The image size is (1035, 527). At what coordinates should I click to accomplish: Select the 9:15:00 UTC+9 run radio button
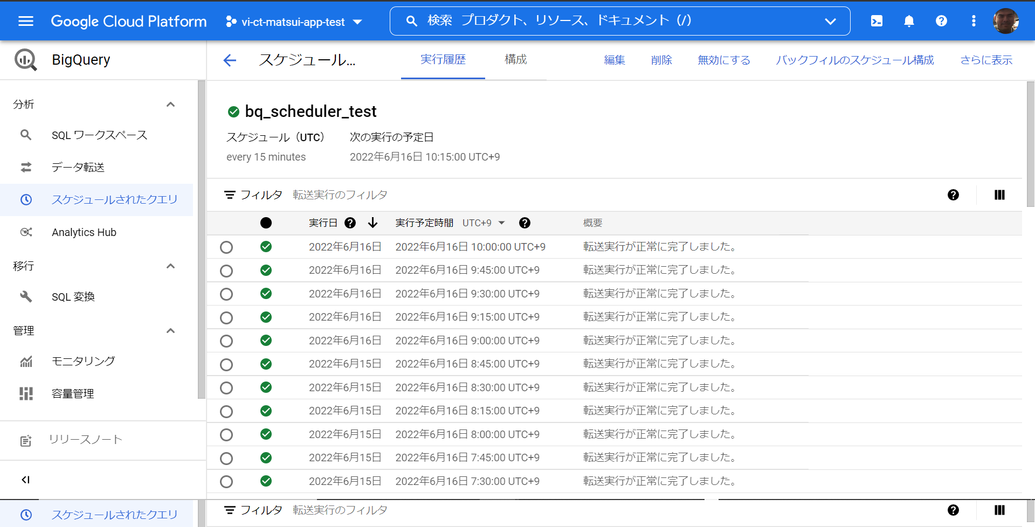click(x=226, y=318)
